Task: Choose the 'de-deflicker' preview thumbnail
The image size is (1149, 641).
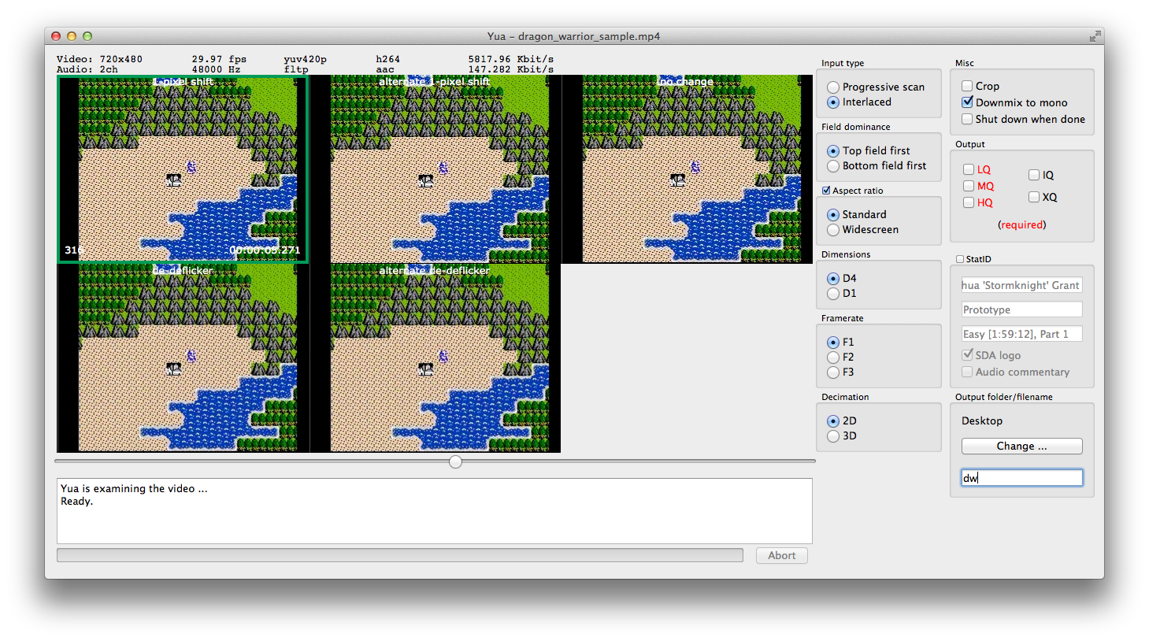Action: tap(183, 358)
